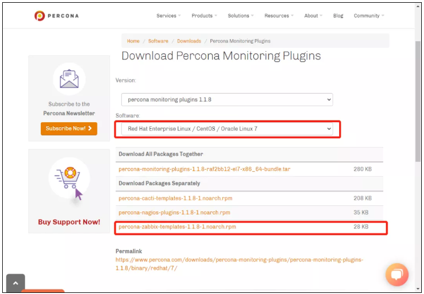Click the Percona Newsletter text
This screenshot has height=294, width=424.
(x=69, y=113)
